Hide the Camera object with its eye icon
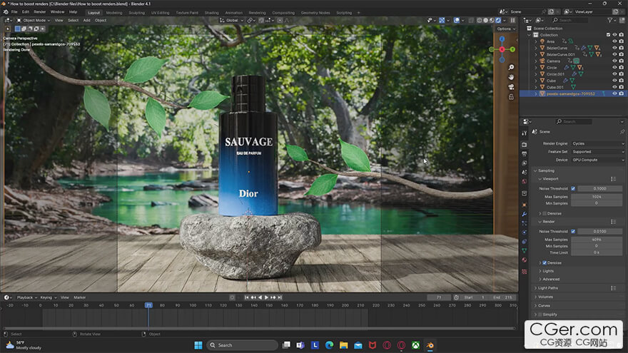 click(x=614, y=61)
